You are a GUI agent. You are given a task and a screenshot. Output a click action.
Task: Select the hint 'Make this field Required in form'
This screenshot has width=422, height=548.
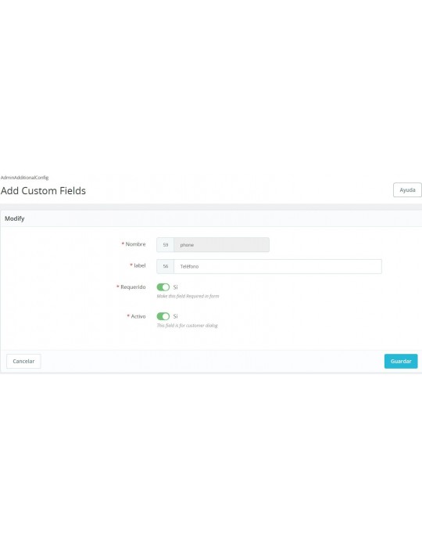(x=188, y=296)
